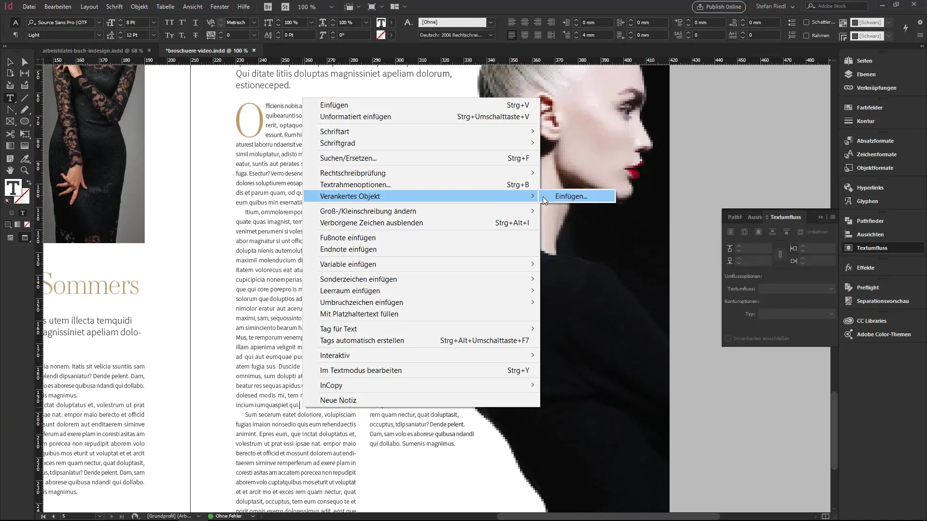Toggle formatting affects text button

(x=22, y=213)
